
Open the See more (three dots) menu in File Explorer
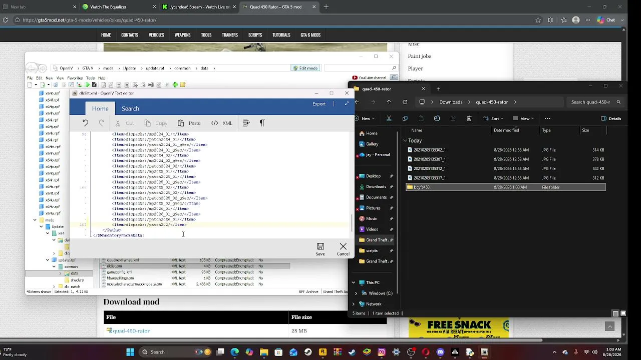(x=547, y=118)
